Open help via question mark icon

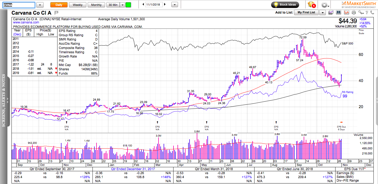pos(367,12)
